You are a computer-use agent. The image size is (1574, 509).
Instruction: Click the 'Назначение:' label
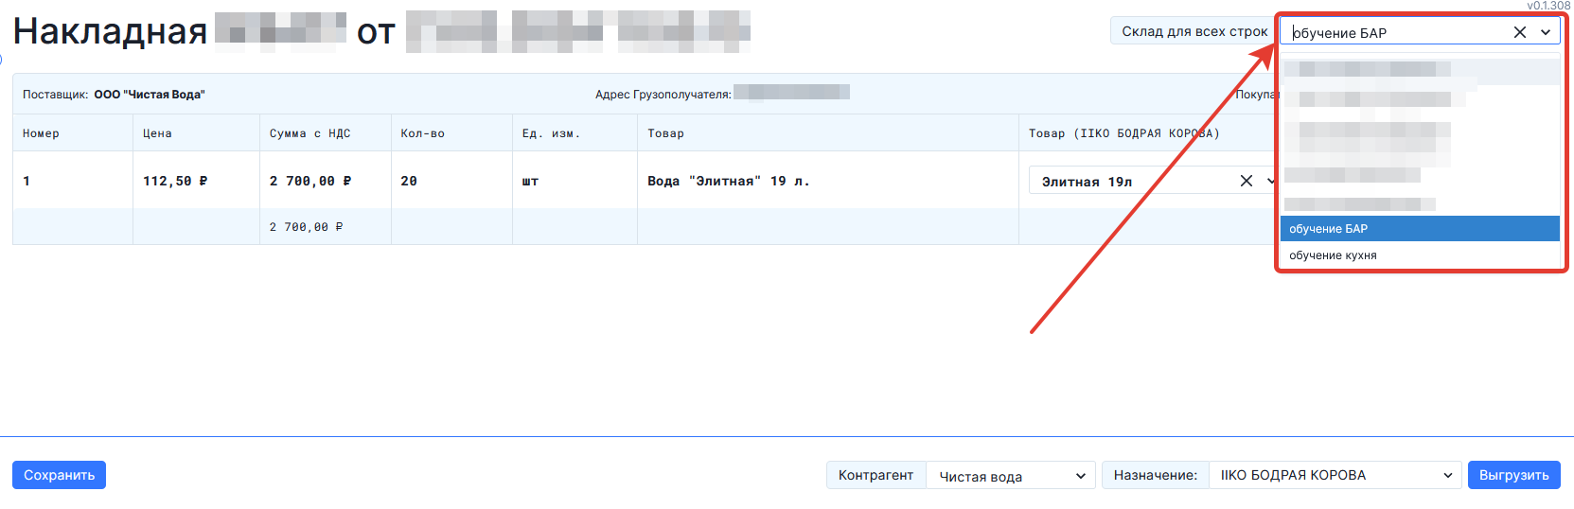click(1156, 475)
